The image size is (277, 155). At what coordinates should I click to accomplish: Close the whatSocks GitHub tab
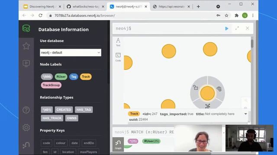pos(103,7)
